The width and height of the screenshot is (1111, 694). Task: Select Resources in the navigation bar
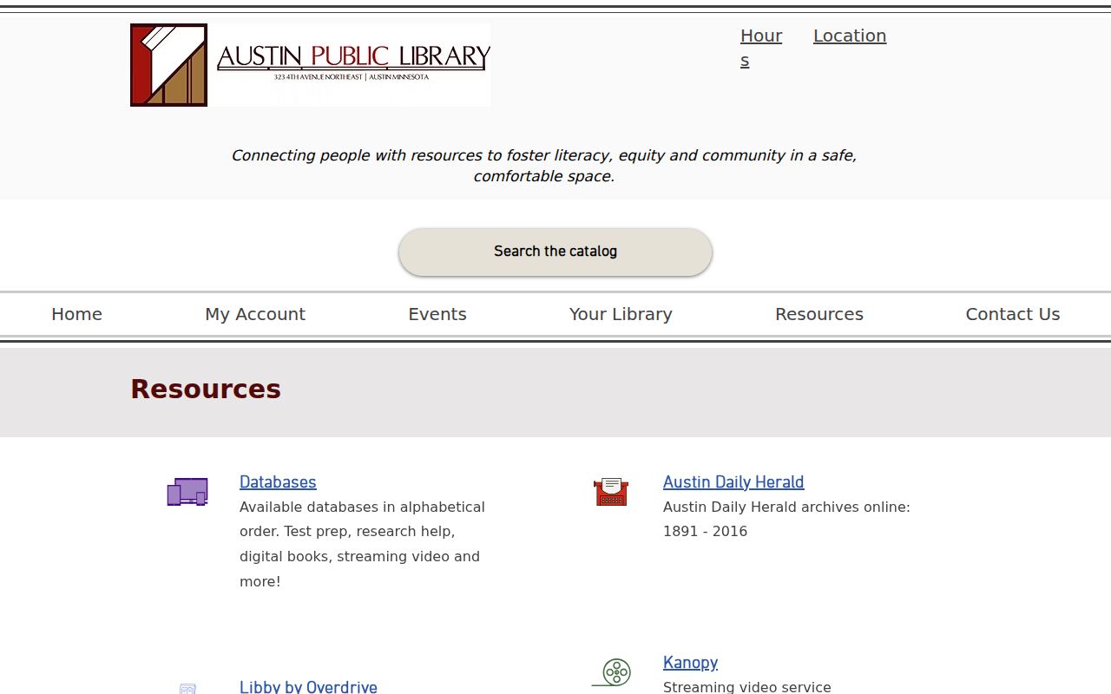819,314
